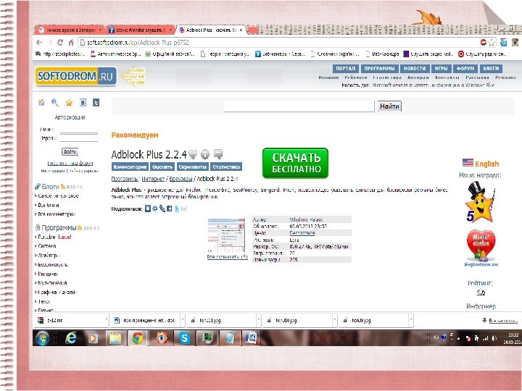Image resolution: width=522 pixels, height=391 pixels.
Task: Bookmark this page with the star icon
Action: pos(492,43)
